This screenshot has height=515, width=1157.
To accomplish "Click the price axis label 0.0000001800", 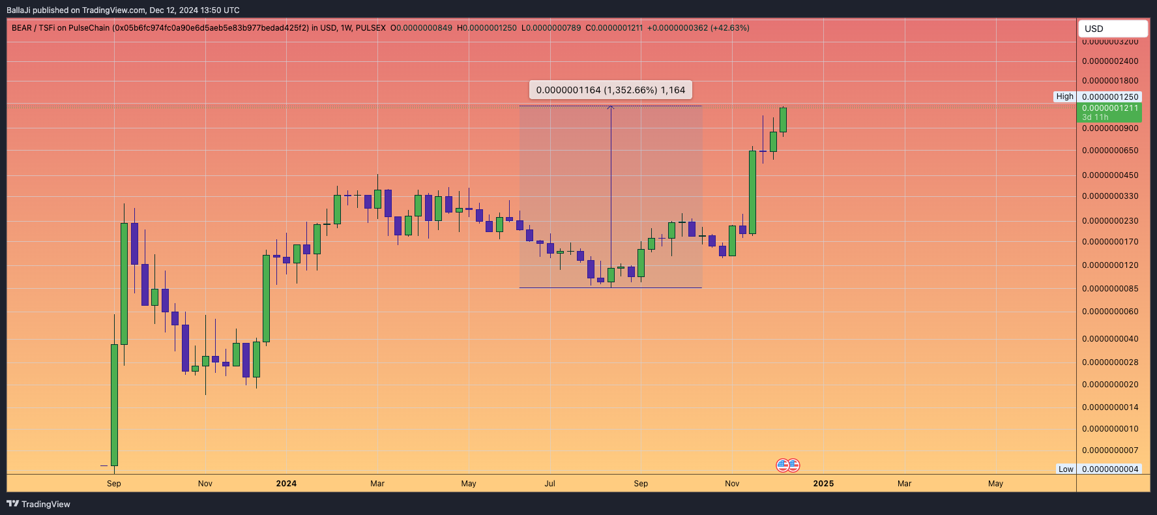I will click(x=1110, y=81).
